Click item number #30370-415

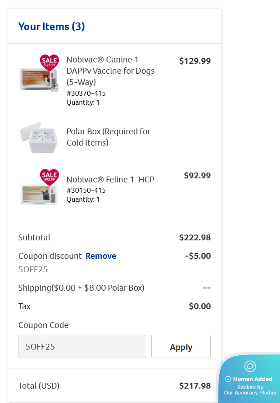click(86, 93)
